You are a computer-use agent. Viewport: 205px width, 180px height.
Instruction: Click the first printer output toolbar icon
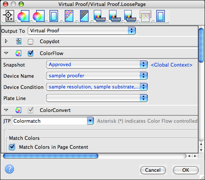point(99,16)
